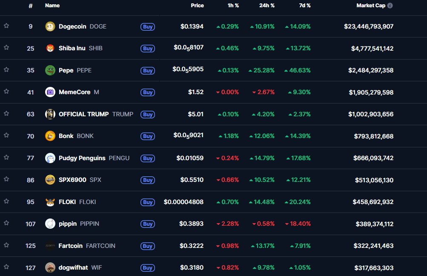Star the OFFICIAL TRUMP row
427x276 pixels.
[x=6, y=113]
